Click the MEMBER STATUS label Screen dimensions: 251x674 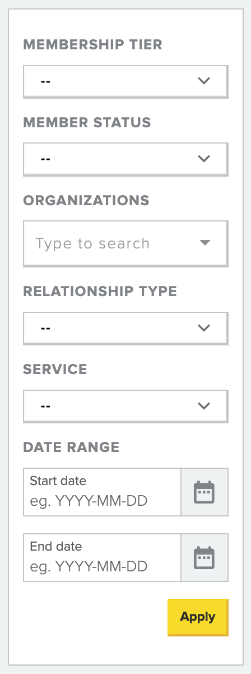point(87,122)
